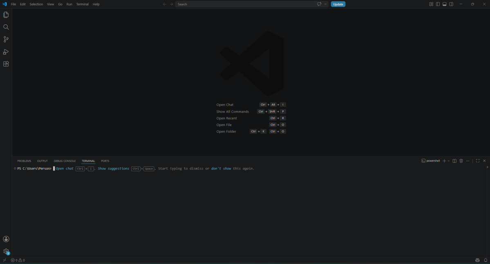Open the Go menu

click(x=60, y=4)
